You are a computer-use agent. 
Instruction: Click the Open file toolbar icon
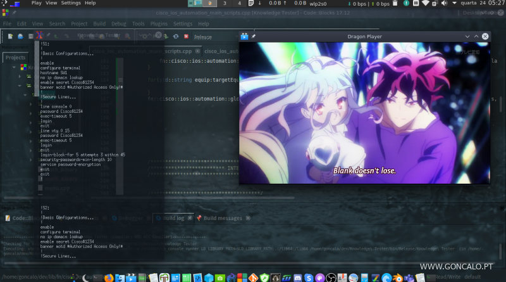click(x=20, y=36)
